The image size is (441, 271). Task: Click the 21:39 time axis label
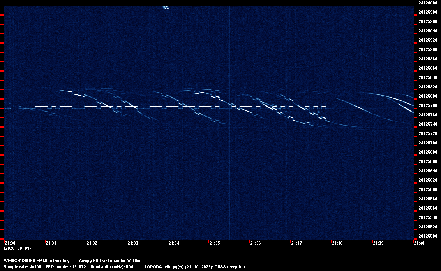[x=378, y=243]
